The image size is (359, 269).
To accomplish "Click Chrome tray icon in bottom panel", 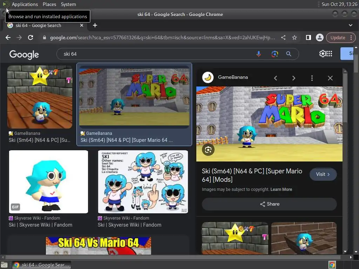I will 332,265.
